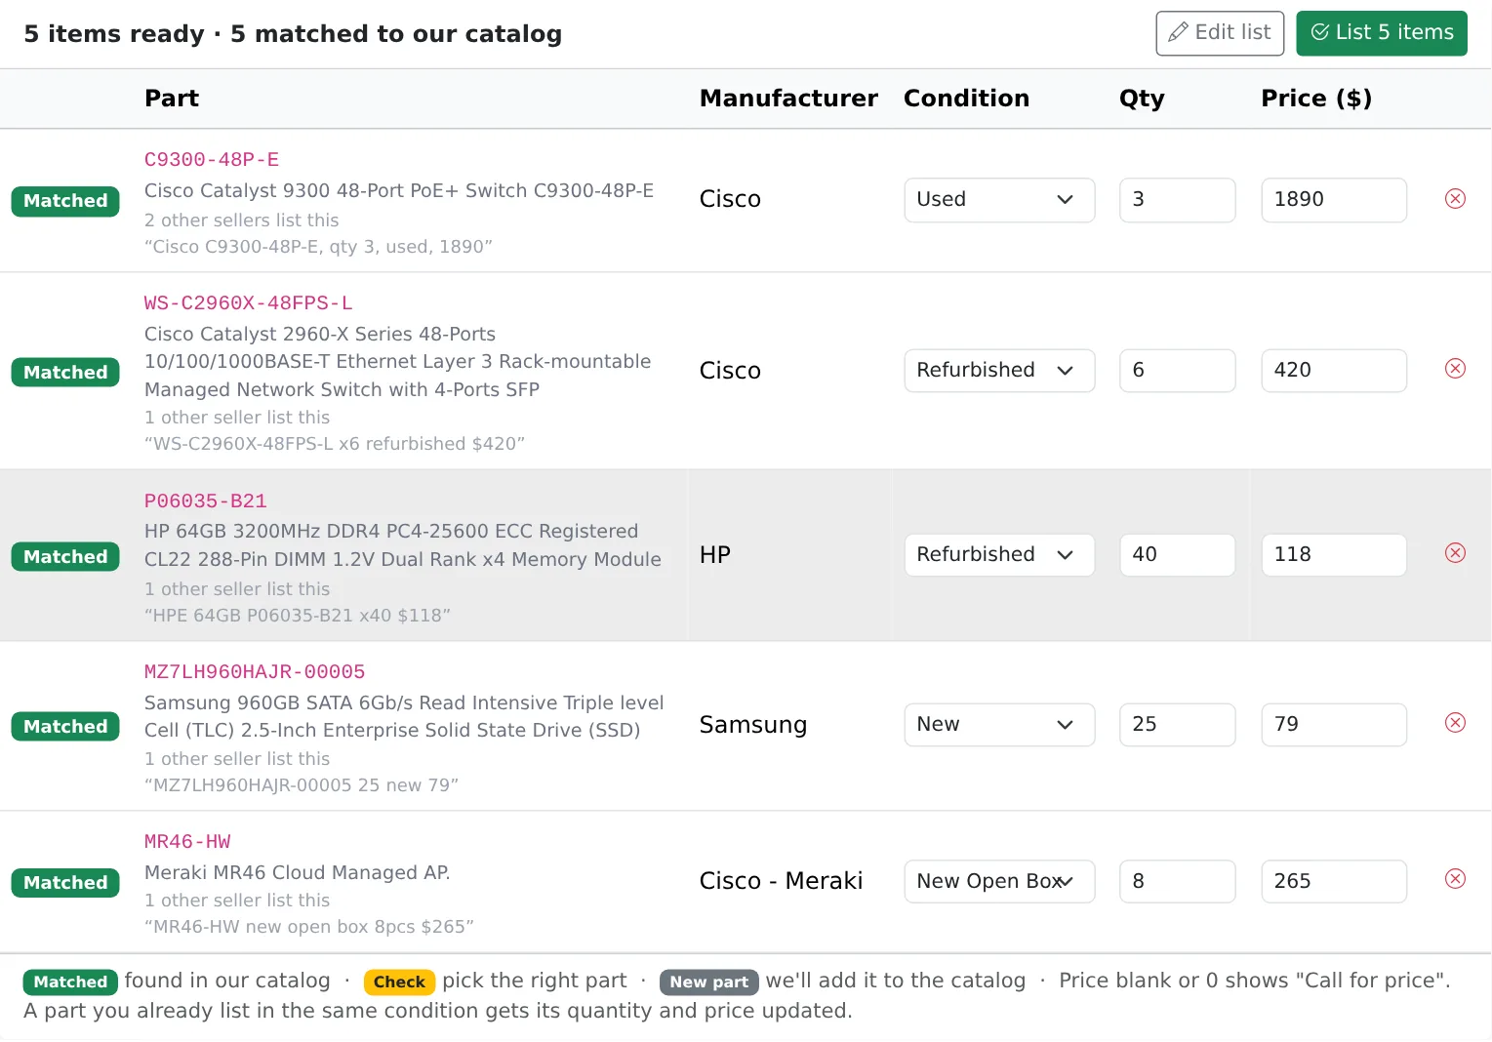Remove the P06035-B21 row

pyautogui.click(x=1455, y=553)
